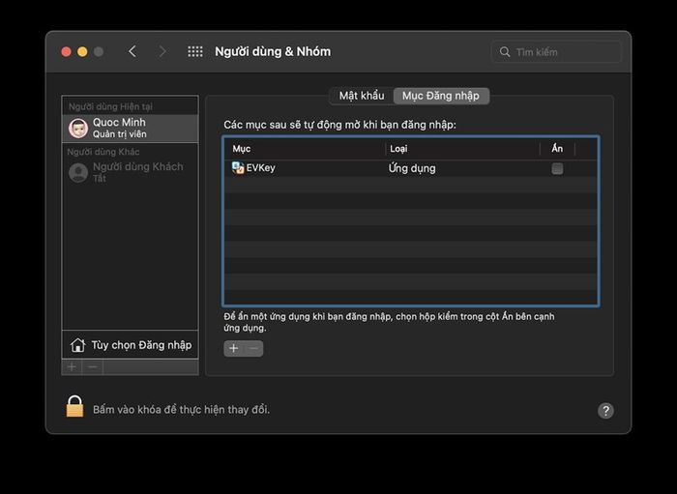Click the Tìm kiếm search field
The height and width of the screenshot is (494, 677).
pos(556,52)
